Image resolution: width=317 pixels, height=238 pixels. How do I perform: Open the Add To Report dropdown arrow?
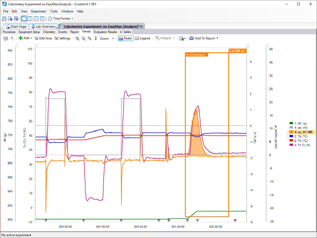217,38
